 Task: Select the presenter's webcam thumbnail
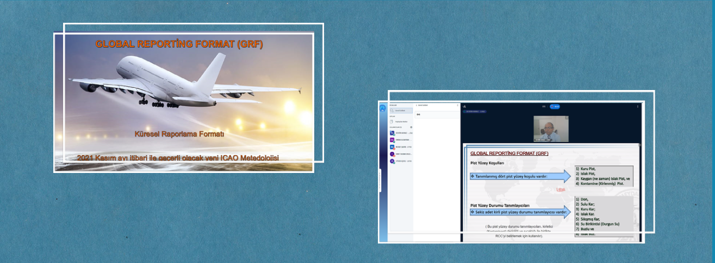[x=551, y=129]
